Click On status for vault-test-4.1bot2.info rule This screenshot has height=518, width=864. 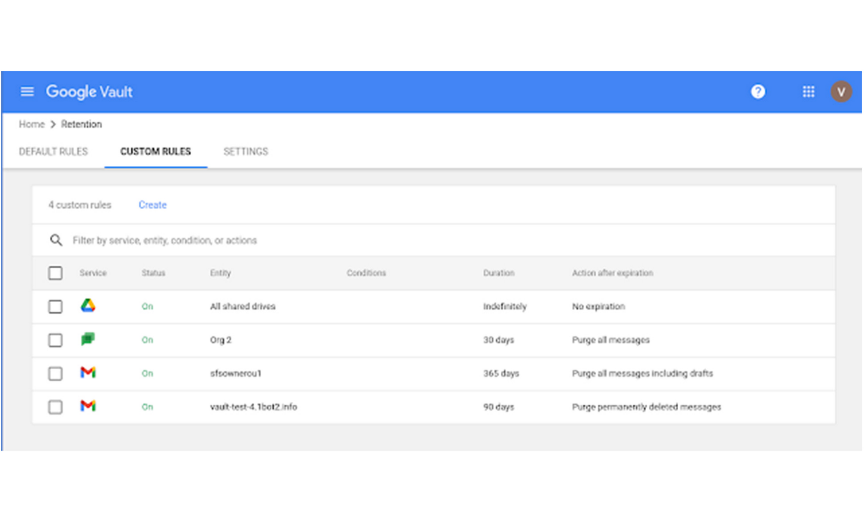tap(147, 407)
